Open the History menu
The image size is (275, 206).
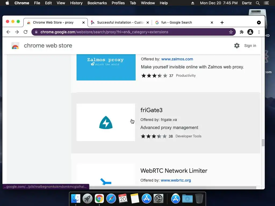click(x=76, y=3)
